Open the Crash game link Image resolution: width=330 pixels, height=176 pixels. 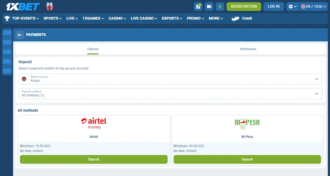[247, 19]
